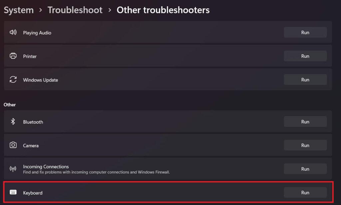Viewport: 341px width, 205px height.
Task: Select the Incoming Connections row title
Action: click(x=46, y=166)
